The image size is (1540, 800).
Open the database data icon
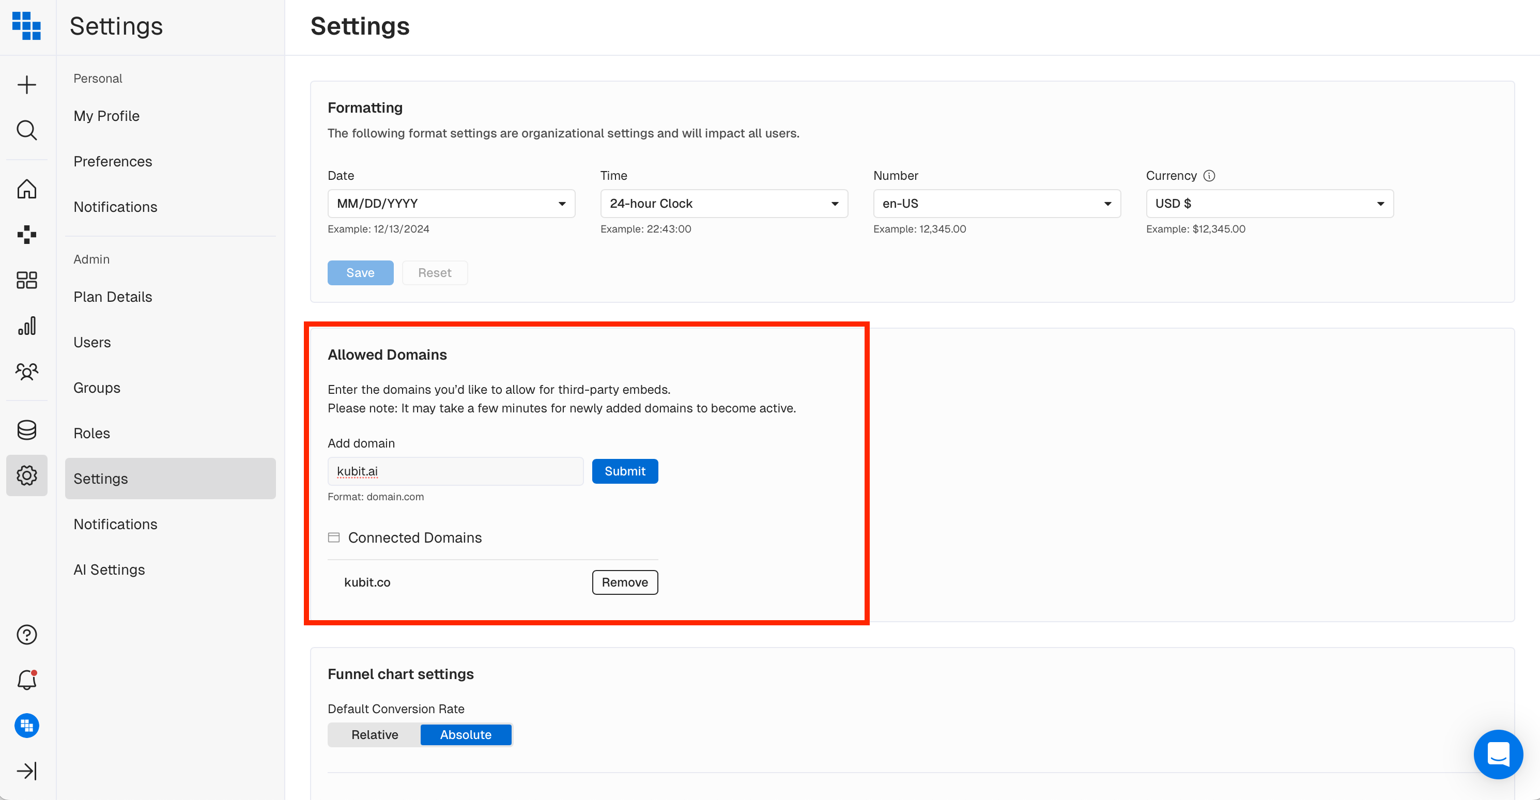pos(27,429)
